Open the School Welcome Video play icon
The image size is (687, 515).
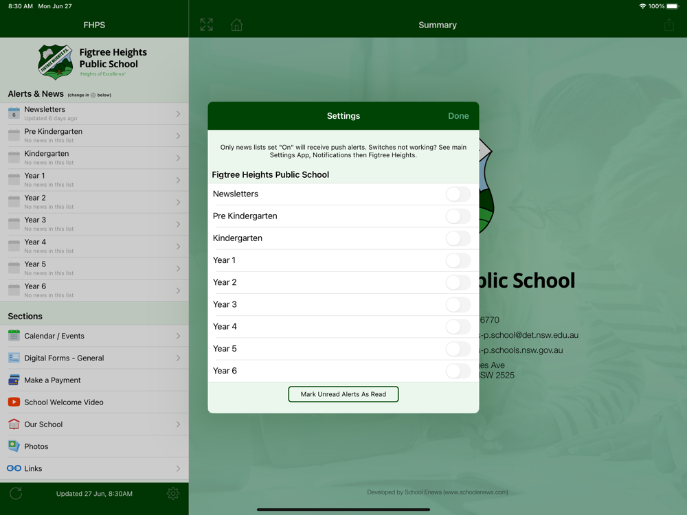(x=14, y=402)
